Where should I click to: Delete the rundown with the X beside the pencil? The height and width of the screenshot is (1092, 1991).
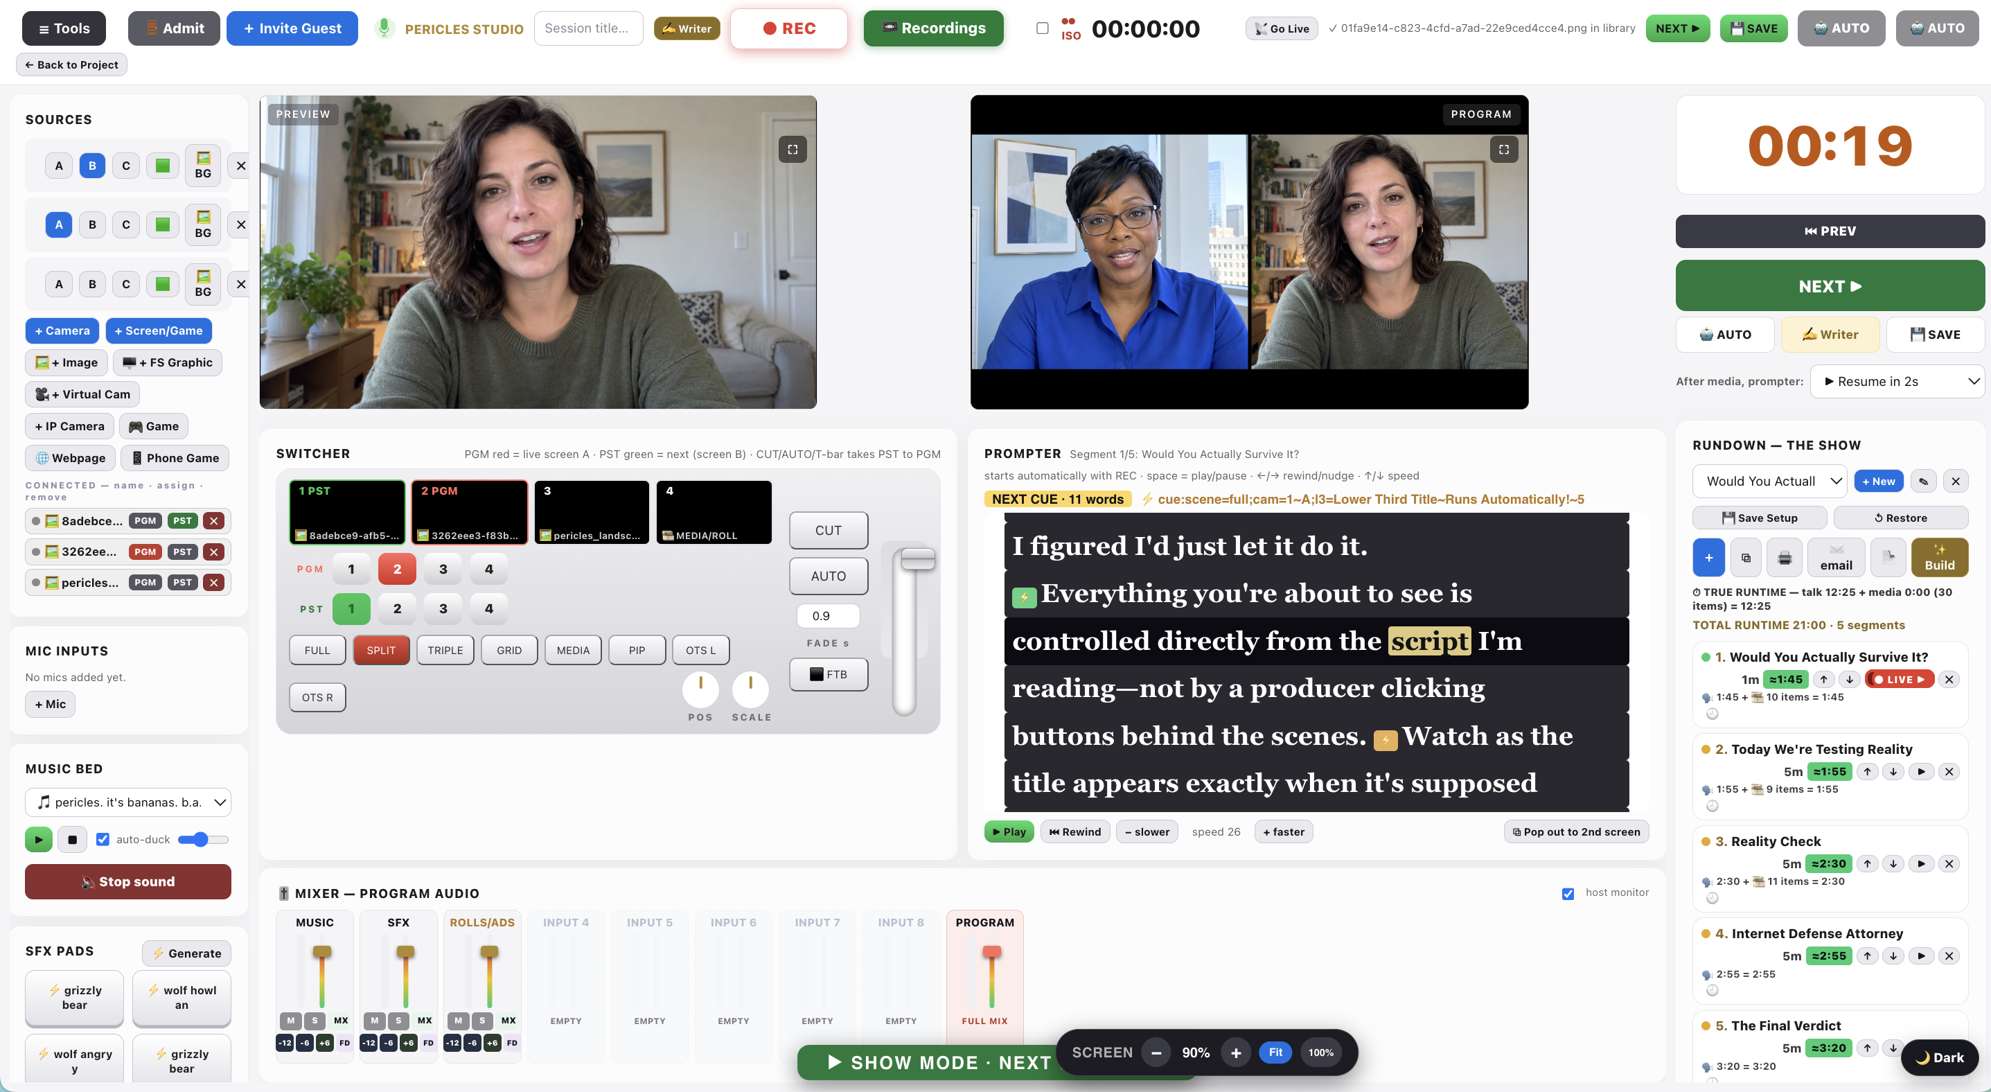1956,481
